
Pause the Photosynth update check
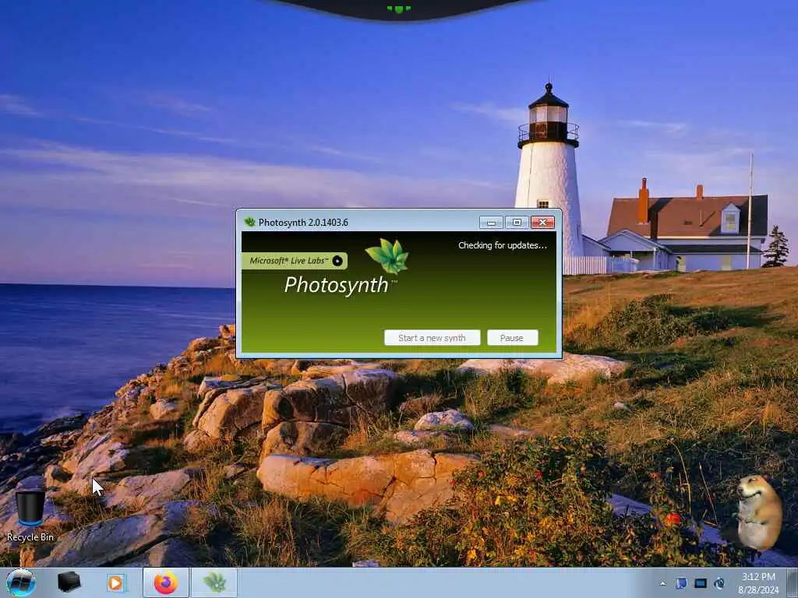click(x=513, y=338)
